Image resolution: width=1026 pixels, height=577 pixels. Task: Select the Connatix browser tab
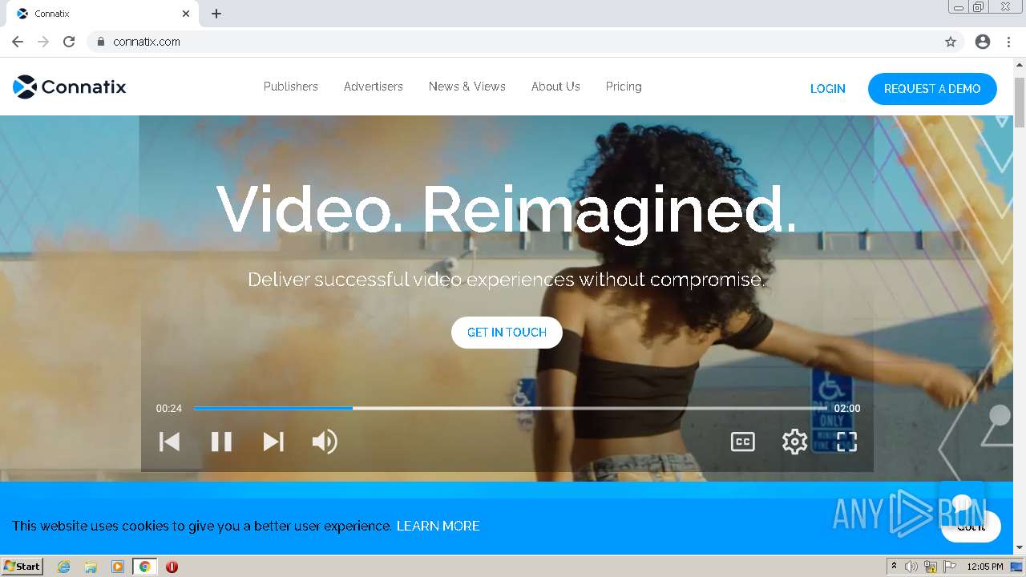[103, 14]
